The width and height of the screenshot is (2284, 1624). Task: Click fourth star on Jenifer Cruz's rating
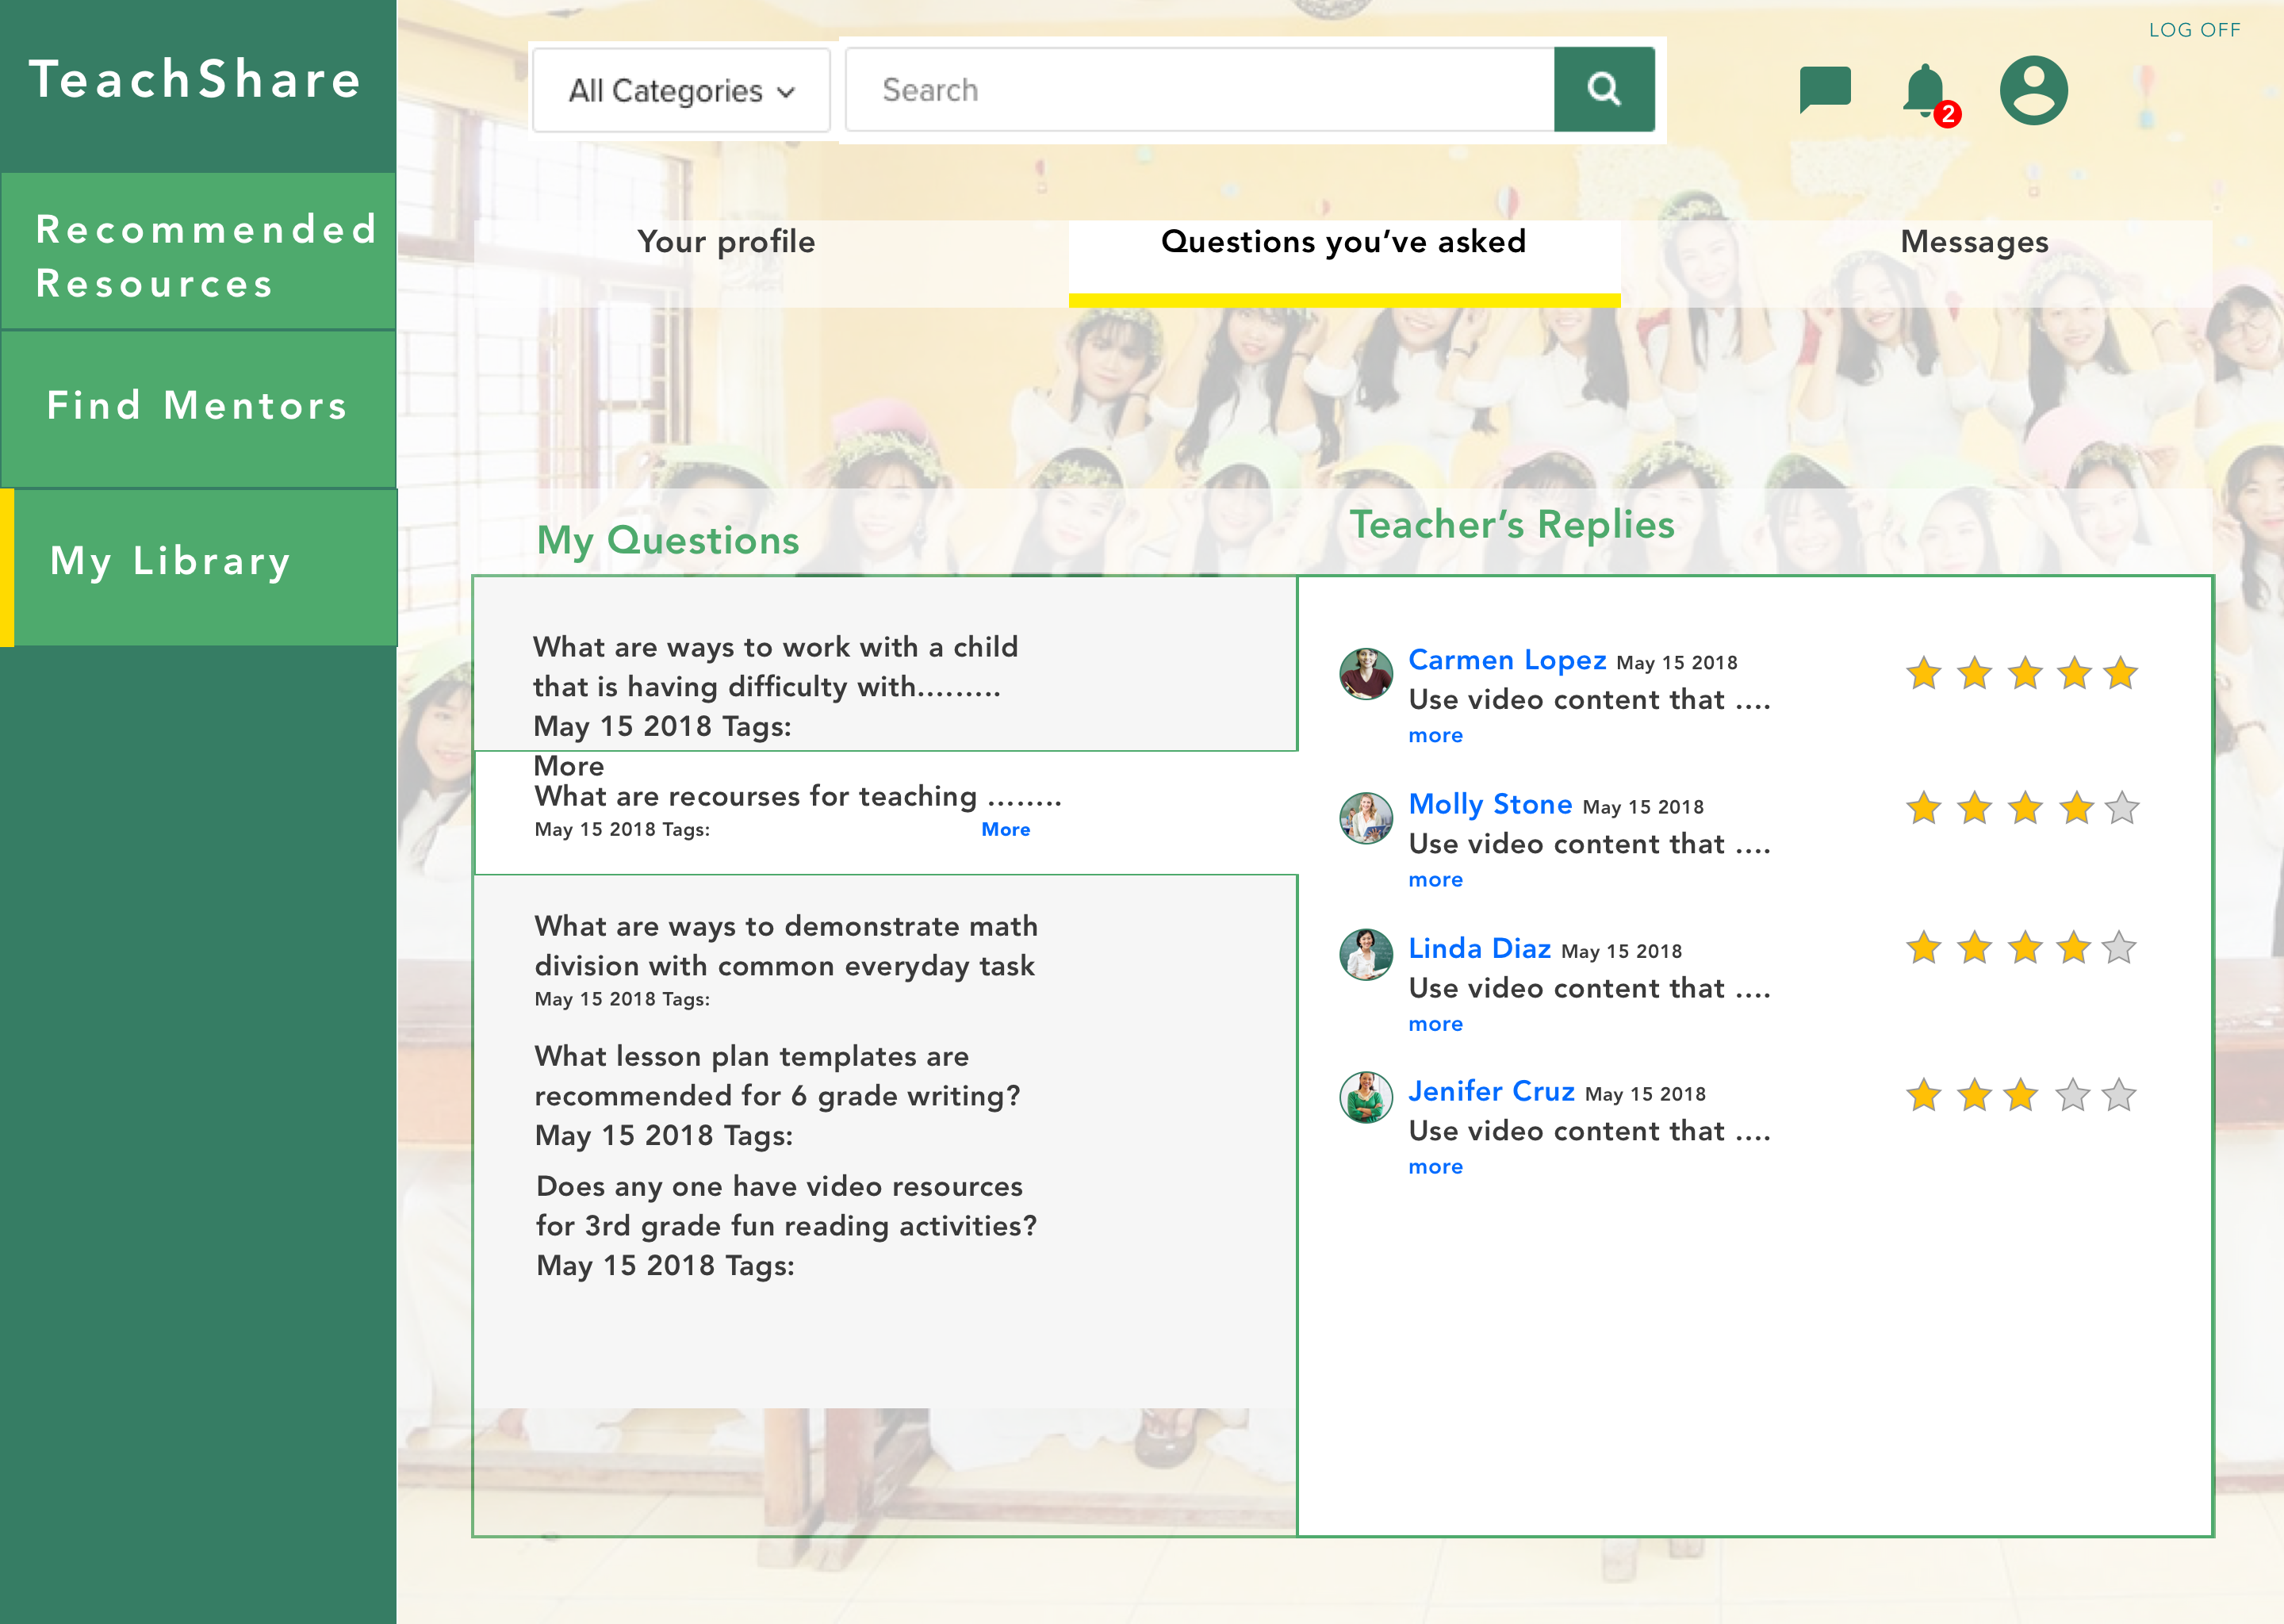pyautogui.click(x=2072, y=1095)
